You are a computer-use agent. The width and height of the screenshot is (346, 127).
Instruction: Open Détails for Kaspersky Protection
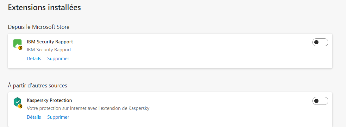coord(34,117)
